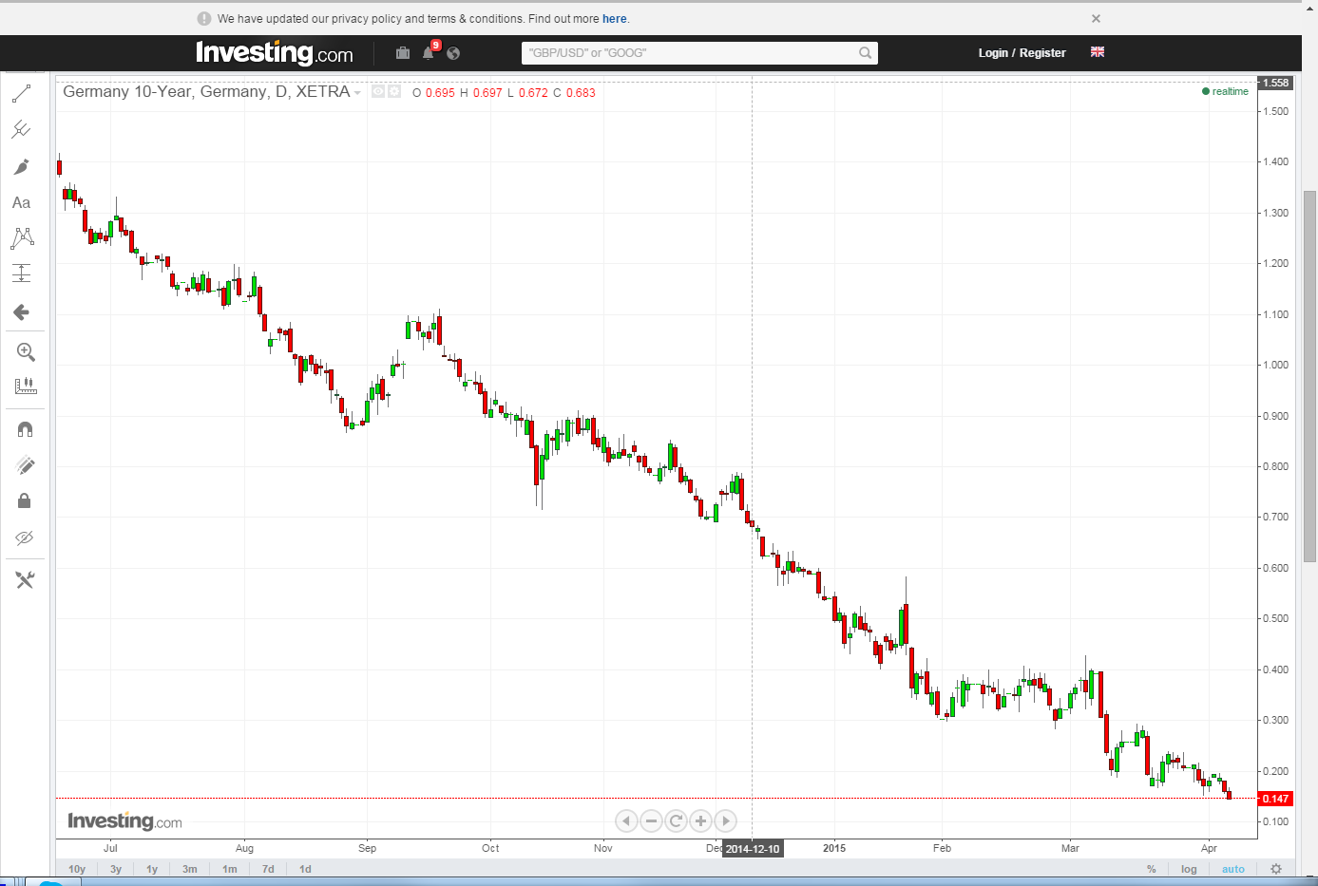This screenshot has height=886, width=1318.
Task: Select the trend line drawing tool
Action: (21, 94)
